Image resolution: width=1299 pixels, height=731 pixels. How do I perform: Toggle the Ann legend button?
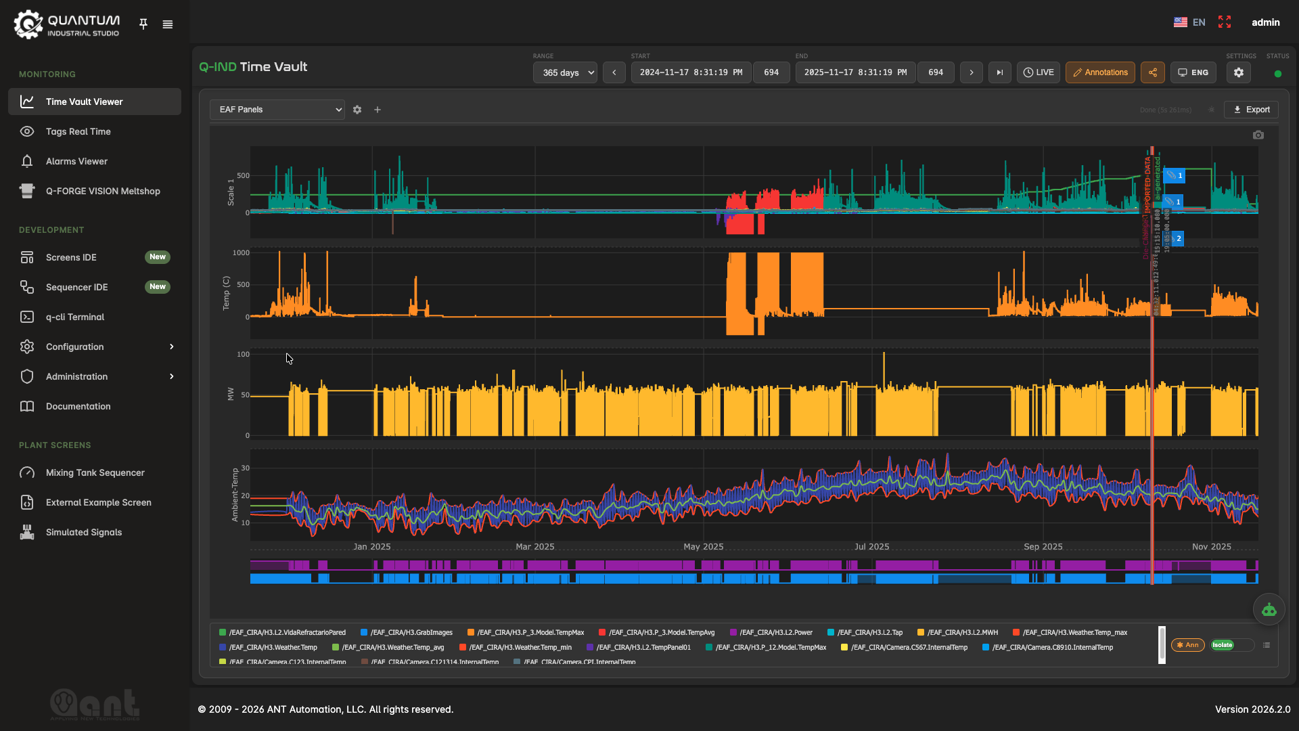pyautogui.click(x=1187, y=645)
